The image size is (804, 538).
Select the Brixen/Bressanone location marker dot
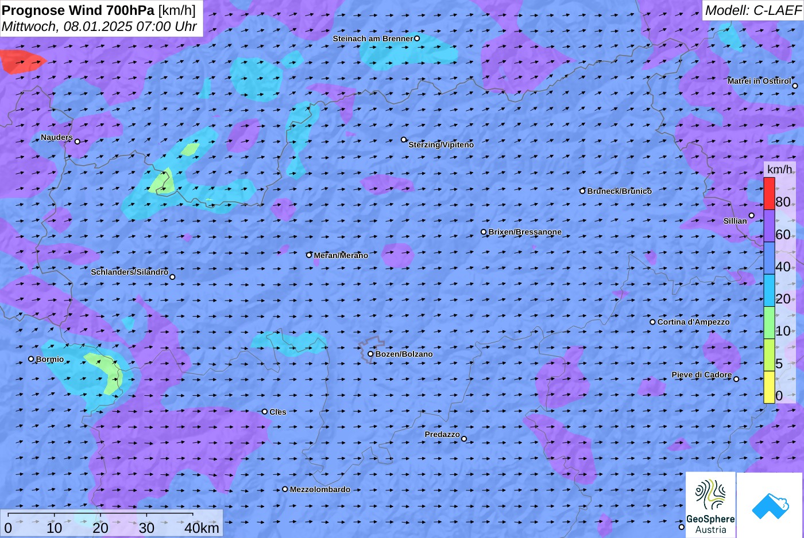484,232
